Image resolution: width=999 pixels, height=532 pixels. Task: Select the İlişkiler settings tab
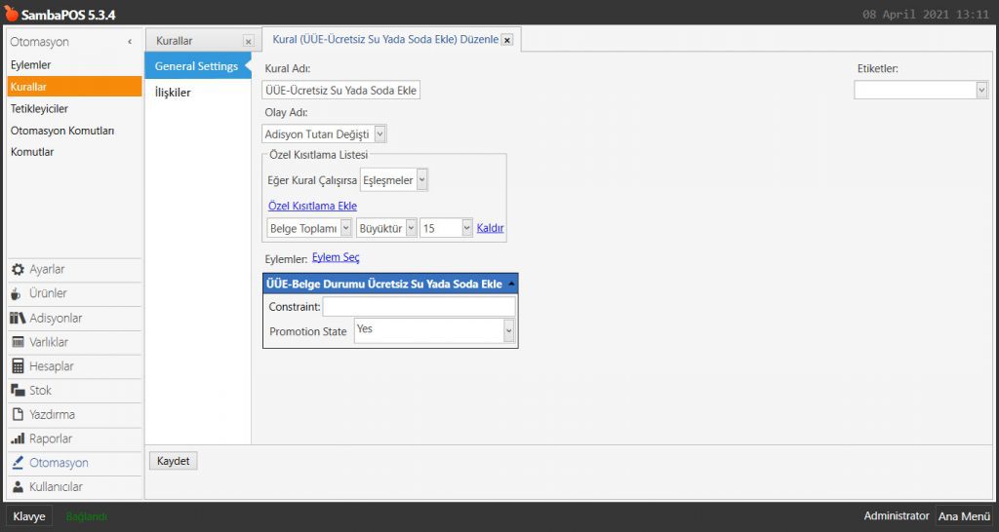(173, 93)
